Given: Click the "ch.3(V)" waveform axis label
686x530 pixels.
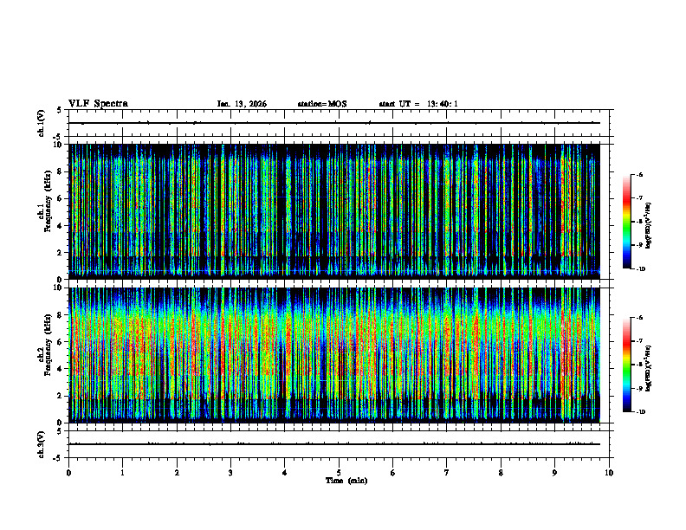Looking at the screenshot, I should pyautogui.click(x=42, y=444).
